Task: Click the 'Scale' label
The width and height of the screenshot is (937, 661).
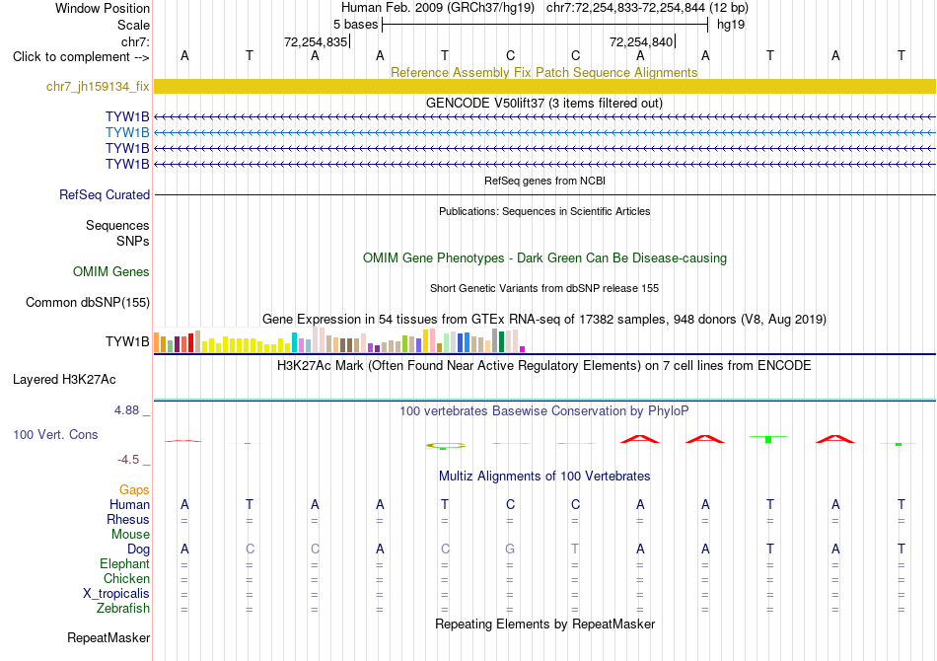Action: click(133, 25)
